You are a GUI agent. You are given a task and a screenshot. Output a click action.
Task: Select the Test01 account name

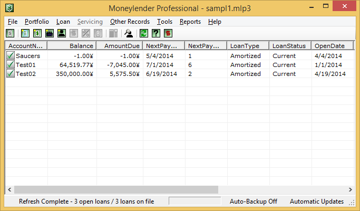26,65
